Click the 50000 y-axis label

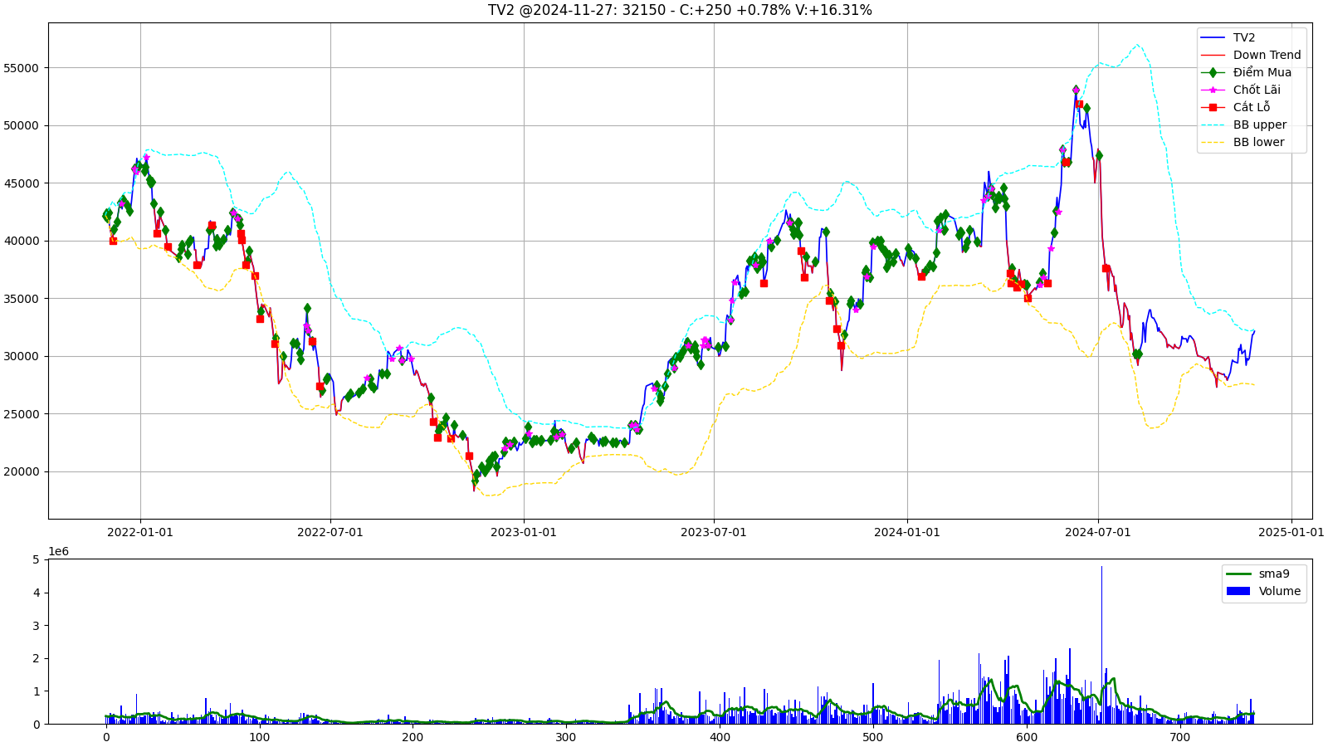click(22, 125)
